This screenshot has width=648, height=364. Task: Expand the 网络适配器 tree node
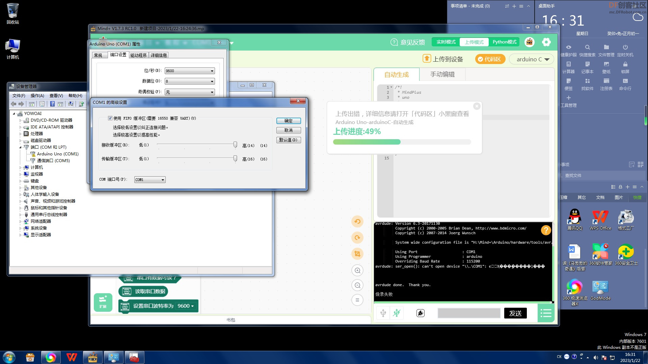click(20, 221)
